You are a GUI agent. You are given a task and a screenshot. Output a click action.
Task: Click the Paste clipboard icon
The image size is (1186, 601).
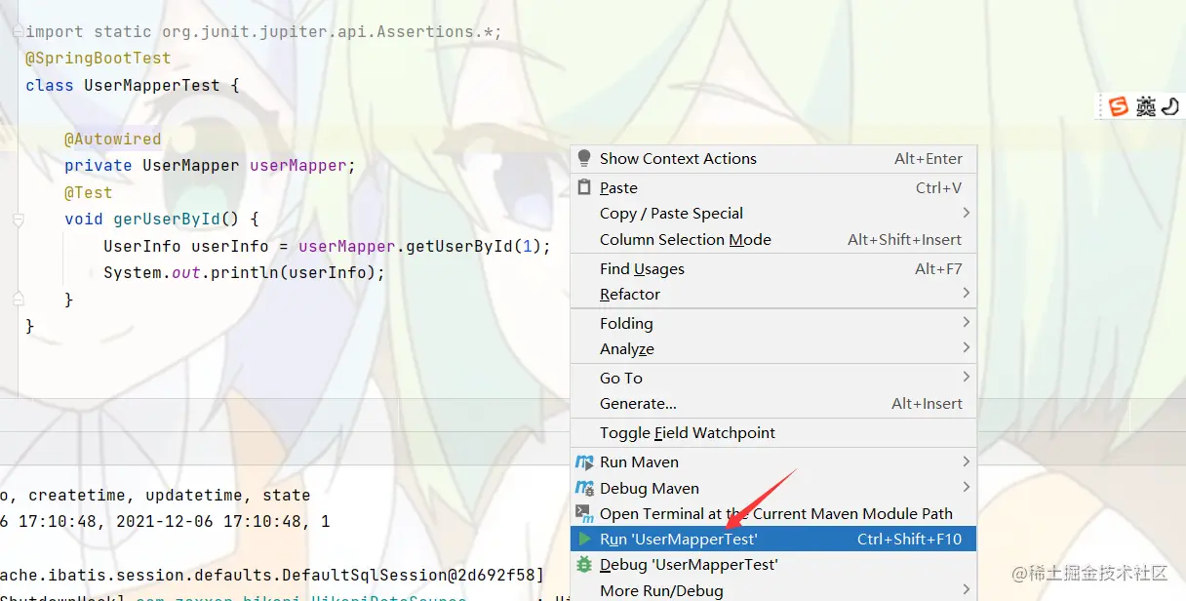tap(584, 187)
